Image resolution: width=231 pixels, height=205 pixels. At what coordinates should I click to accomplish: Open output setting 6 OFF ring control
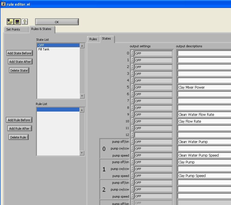tap(153, 94)
